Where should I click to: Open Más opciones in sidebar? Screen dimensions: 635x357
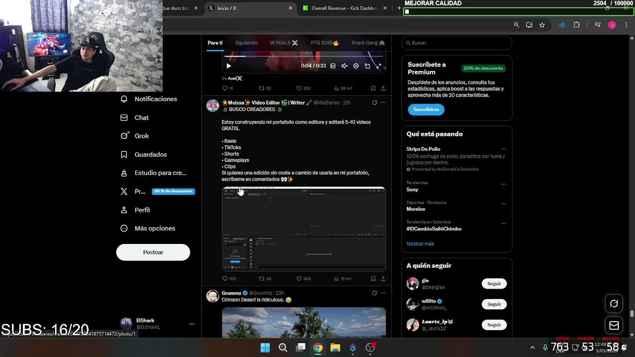point(148,228)
